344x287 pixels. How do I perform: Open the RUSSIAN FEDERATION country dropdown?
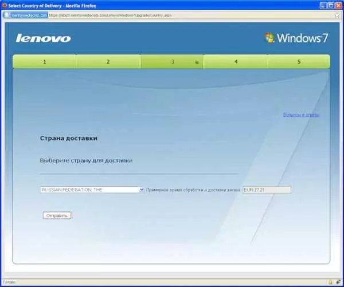pos(92,190)
